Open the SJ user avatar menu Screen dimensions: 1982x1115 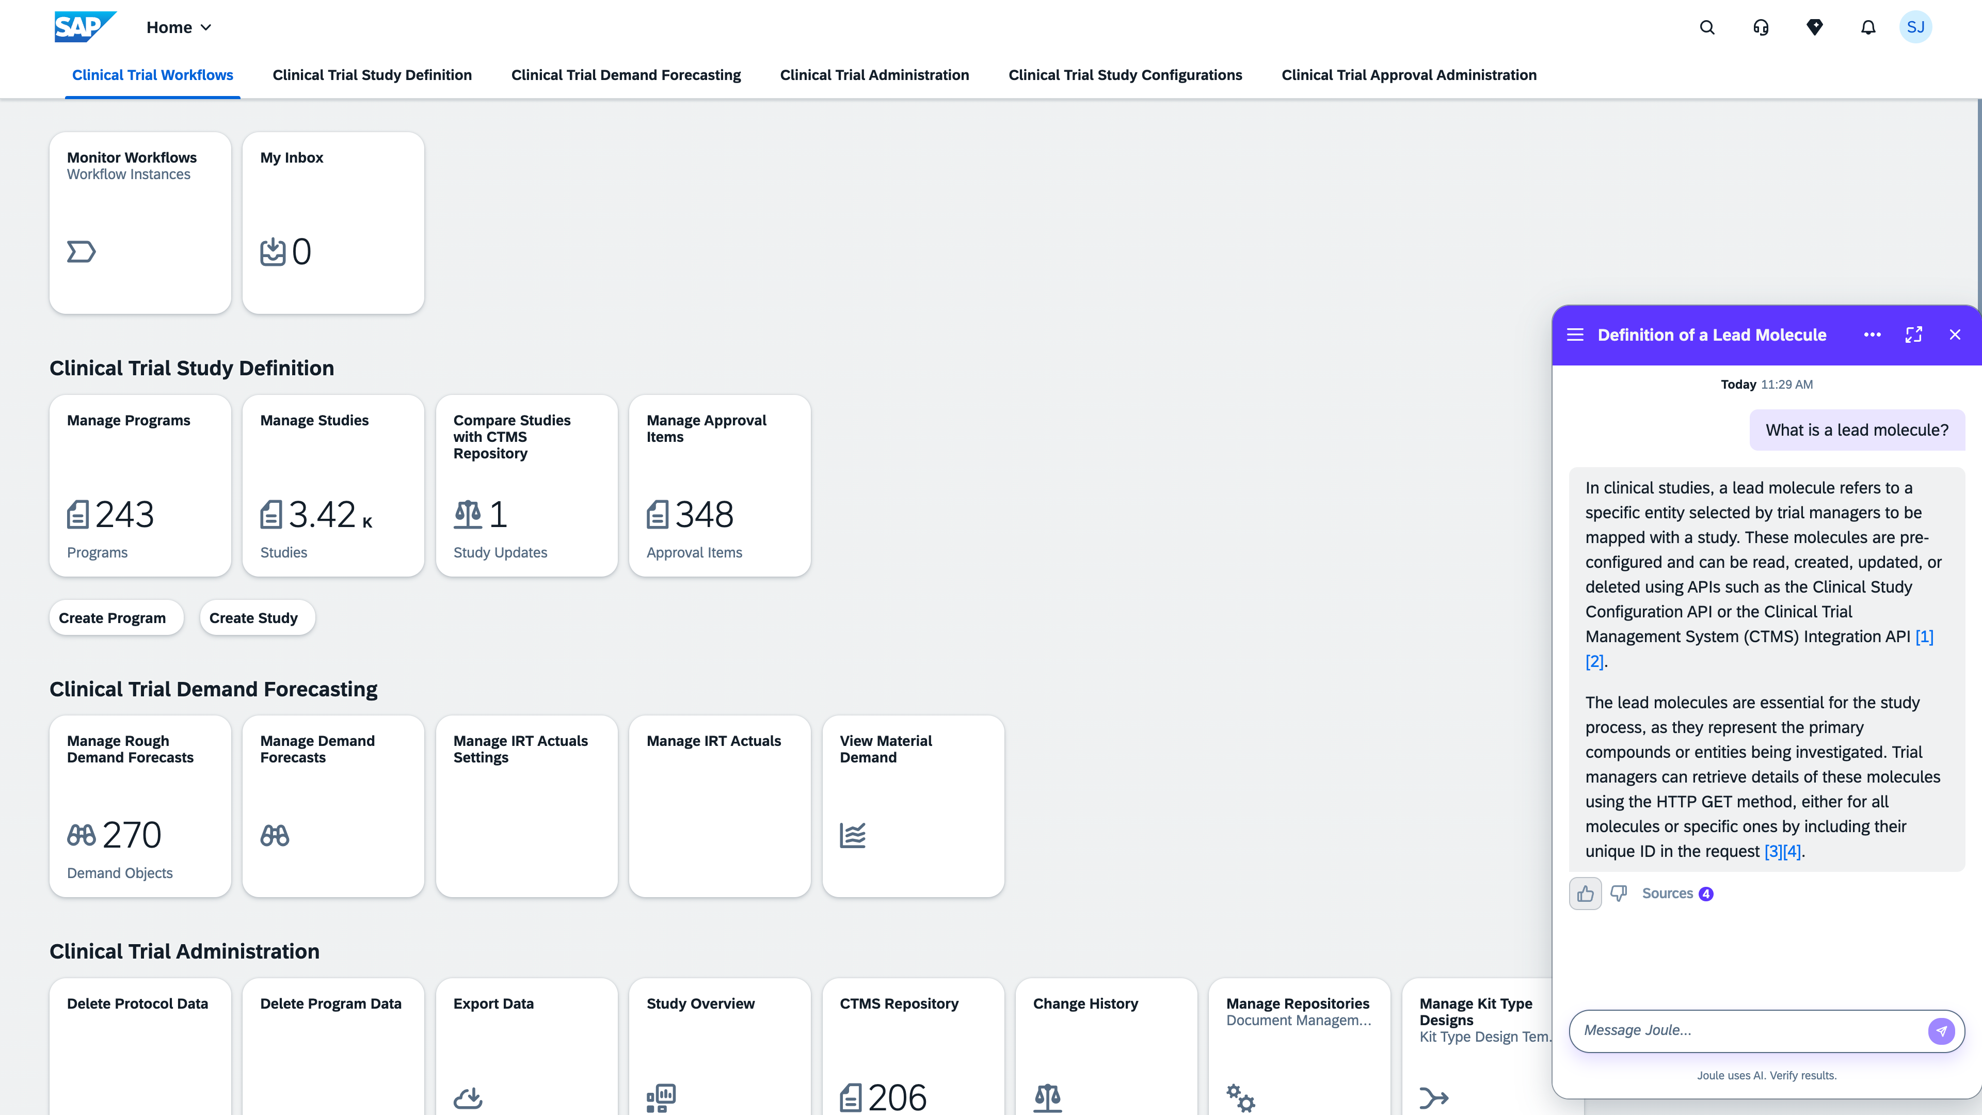(1915, 28)
